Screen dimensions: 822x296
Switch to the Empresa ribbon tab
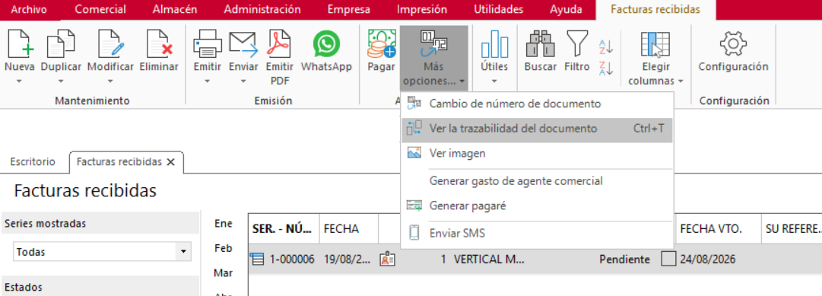[x=348, y=9]
